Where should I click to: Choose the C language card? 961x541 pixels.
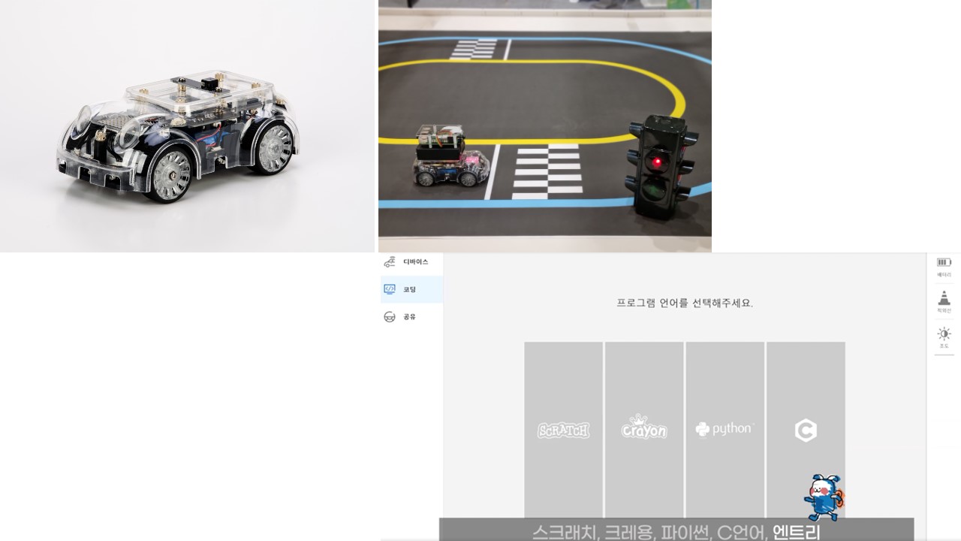click(x=806, y=430)
